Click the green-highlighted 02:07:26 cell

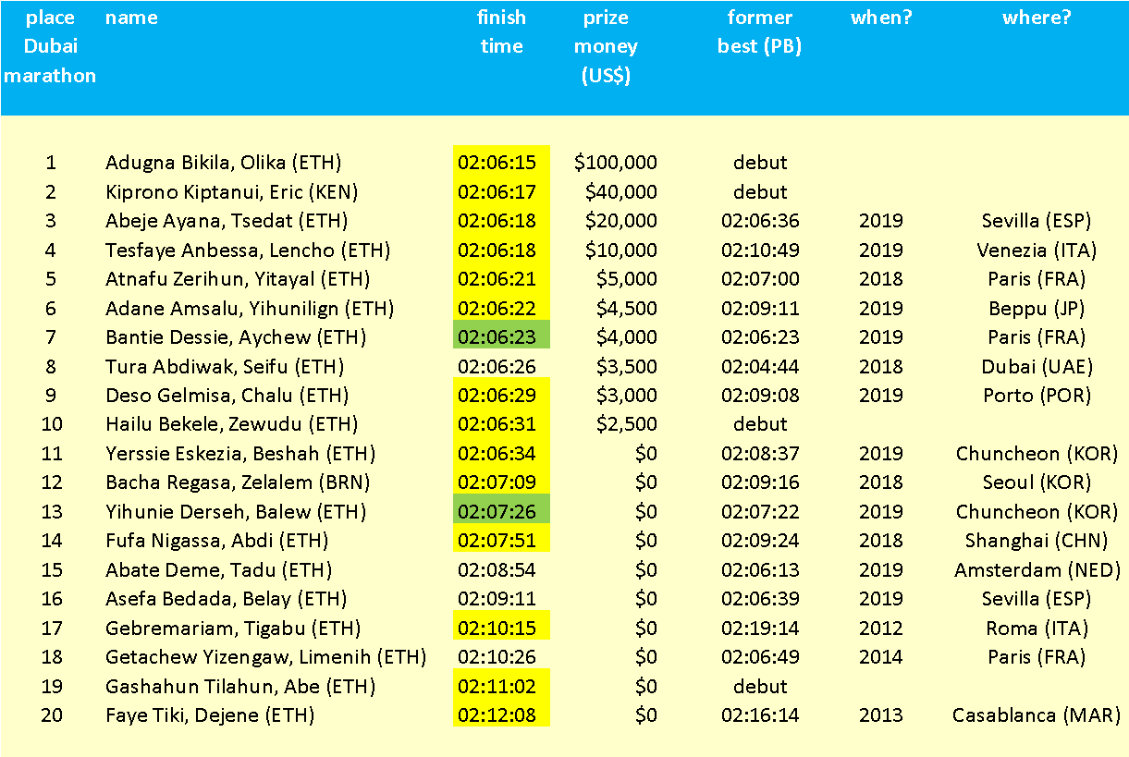click(x=501, y=511)
